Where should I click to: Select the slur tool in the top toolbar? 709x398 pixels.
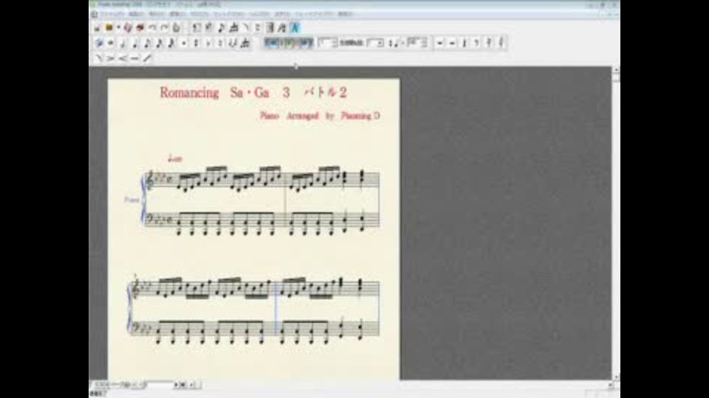[x=245, y=28]
